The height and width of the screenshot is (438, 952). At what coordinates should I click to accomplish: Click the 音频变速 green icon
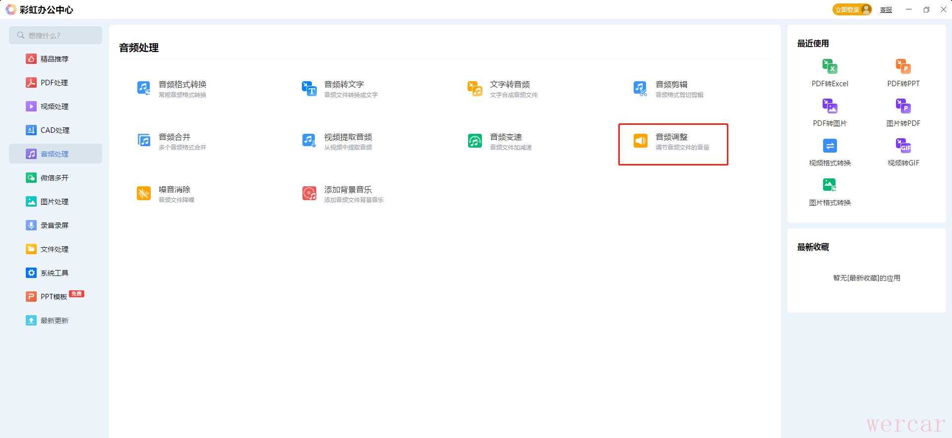[475, 141]
